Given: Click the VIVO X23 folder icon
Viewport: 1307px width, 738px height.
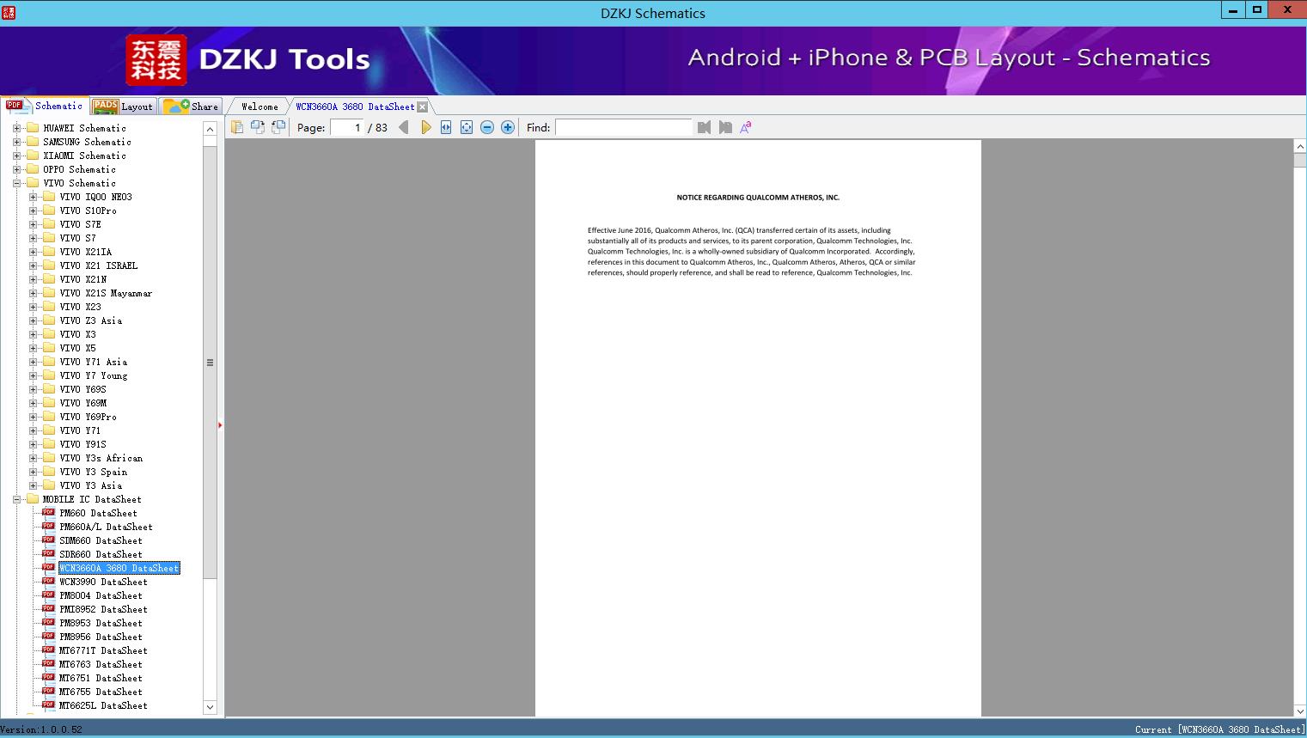Looking at the screenshot, I should [49, 306].
